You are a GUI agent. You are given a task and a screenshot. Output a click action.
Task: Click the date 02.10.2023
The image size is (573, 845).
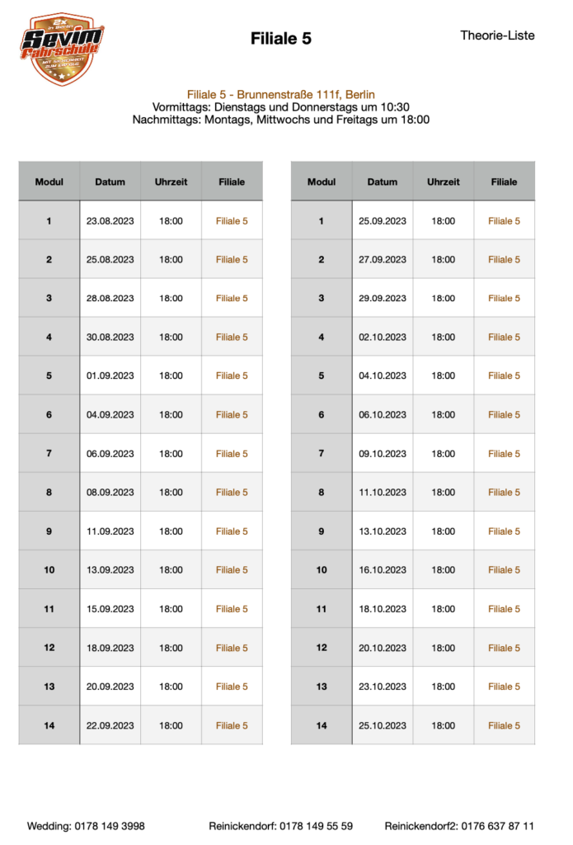coord(383,338)
